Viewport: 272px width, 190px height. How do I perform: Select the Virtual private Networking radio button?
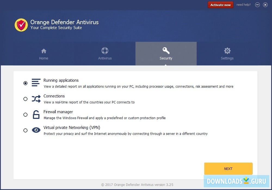tap(26, 130)
